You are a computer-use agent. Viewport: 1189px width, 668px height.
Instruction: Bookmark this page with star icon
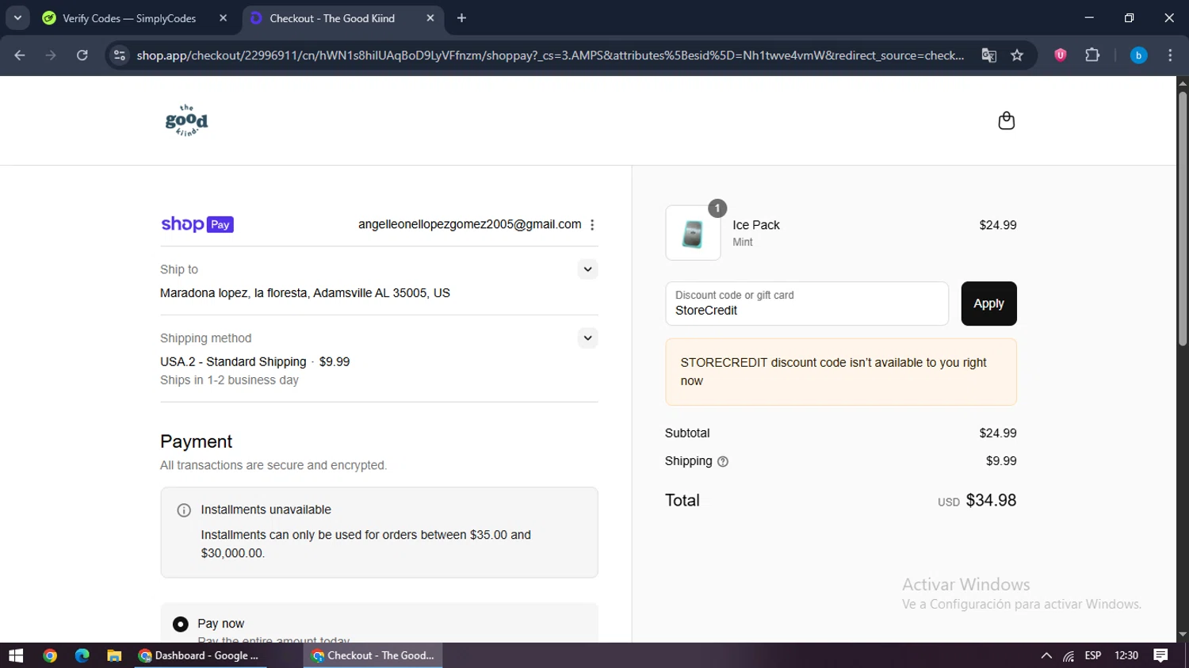pyautogui.click(x=1017, y=55)
